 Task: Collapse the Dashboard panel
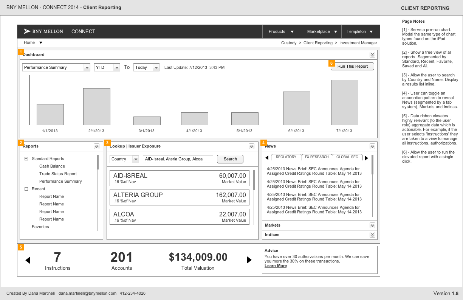click(372, 55)
